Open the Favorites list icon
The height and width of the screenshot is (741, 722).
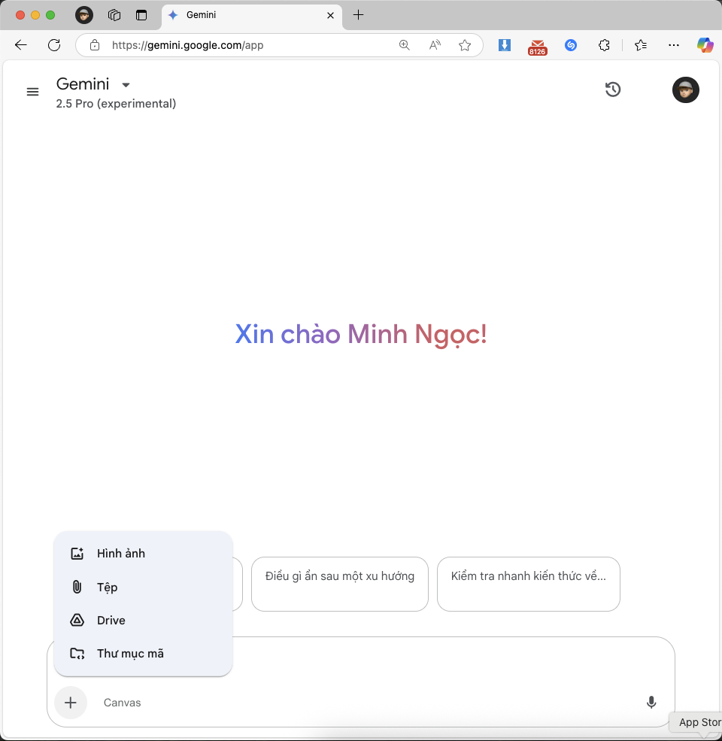[x=641, y=45]
